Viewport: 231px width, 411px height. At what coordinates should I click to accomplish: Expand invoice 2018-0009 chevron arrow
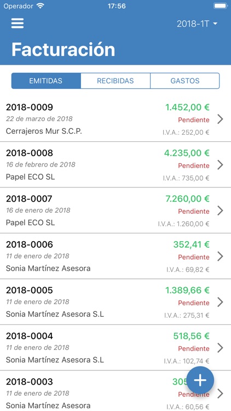(x=220, y=119)
